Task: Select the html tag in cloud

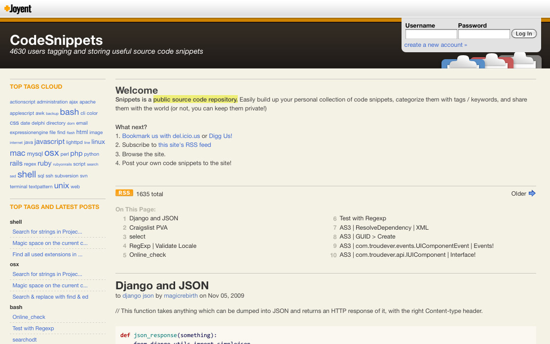Action: (x=82, y=132)
